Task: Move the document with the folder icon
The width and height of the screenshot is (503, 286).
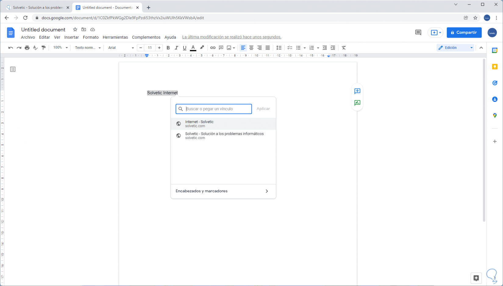Action: pos(84,30)
